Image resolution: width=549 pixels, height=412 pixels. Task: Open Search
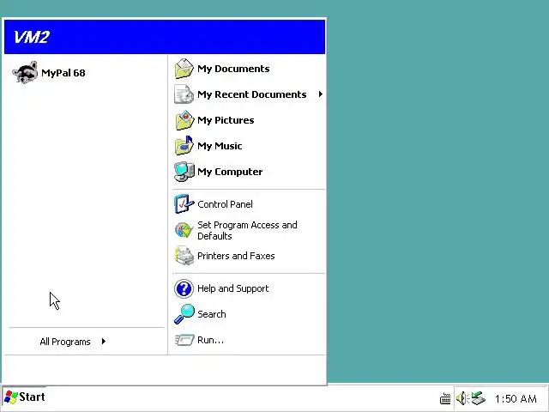[x=249, y=314]
